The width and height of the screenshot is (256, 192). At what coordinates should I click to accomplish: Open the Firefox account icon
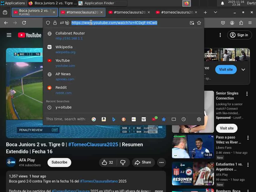[x=232, y=23]
